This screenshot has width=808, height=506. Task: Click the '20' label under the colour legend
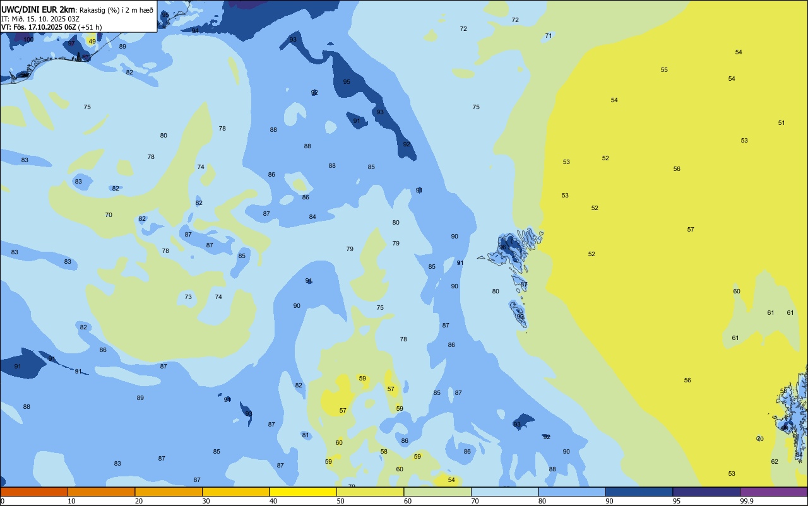point(139,501)
